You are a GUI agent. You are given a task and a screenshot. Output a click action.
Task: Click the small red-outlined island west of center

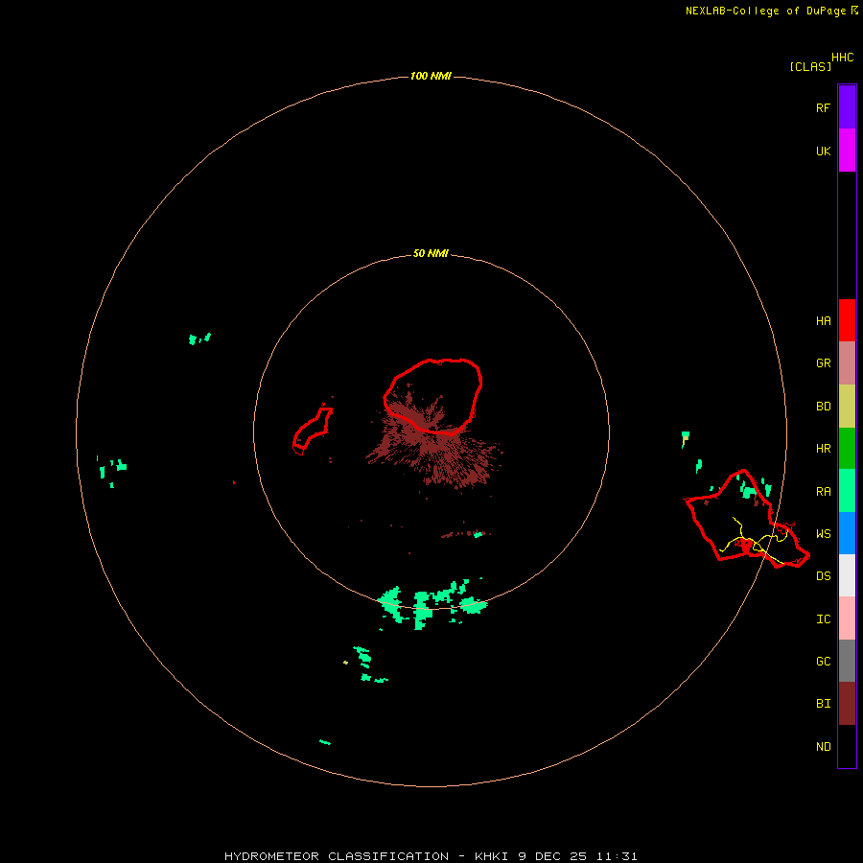312,431
